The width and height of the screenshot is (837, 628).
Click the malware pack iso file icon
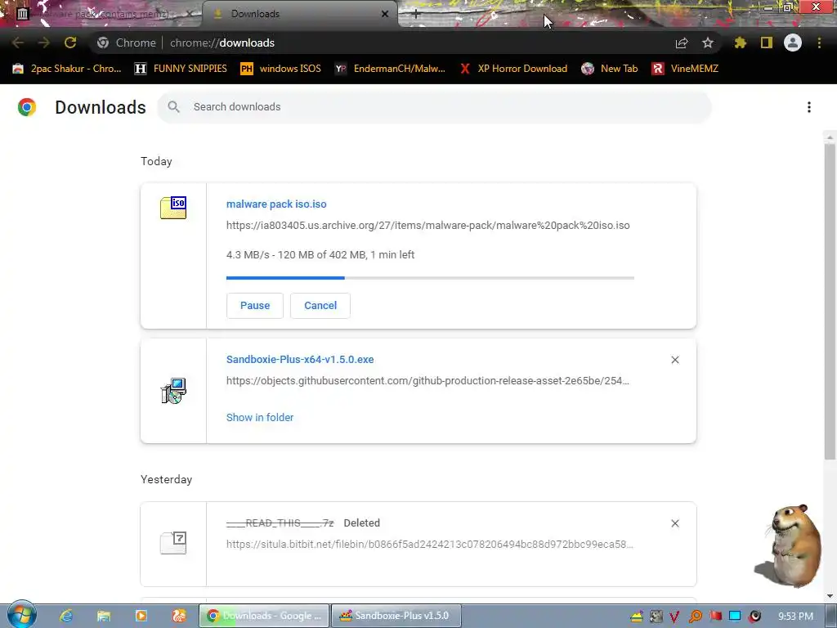(173, 207)
